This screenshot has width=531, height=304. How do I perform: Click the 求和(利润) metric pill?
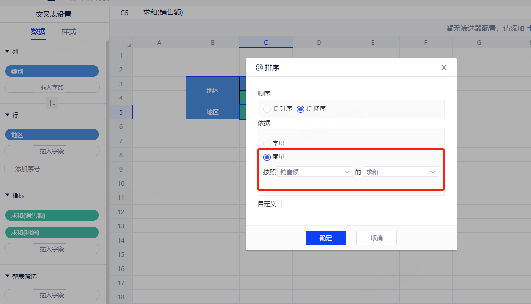pyautogui.click(x=52, y=232)
